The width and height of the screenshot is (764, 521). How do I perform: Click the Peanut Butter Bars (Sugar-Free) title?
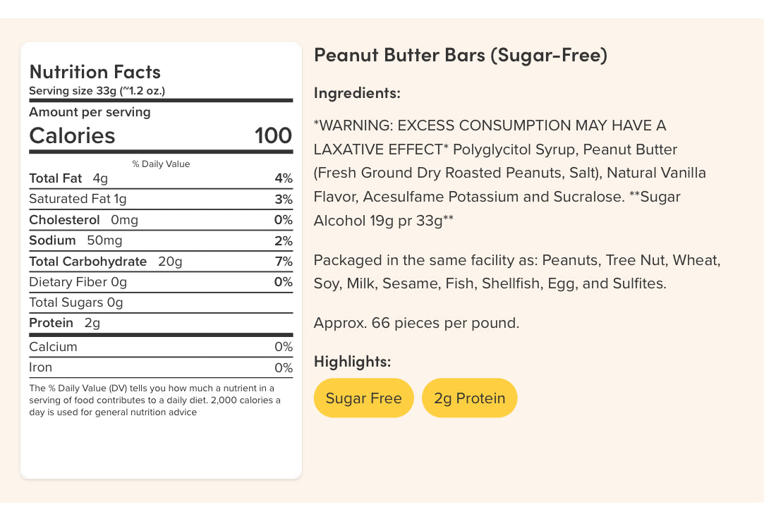point(460,55)
